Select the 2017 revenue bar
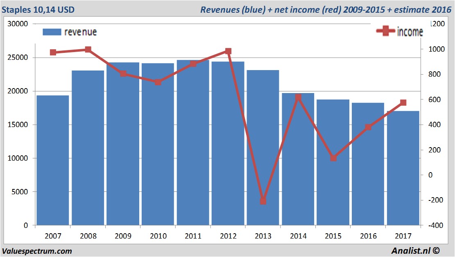This screenshot has height=257, width=455. (403, 168)
